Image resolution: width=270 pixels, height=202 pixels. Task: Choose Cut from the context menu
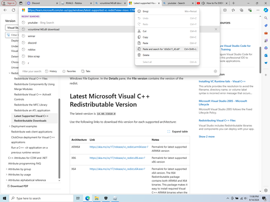click(x=167, y=31)
